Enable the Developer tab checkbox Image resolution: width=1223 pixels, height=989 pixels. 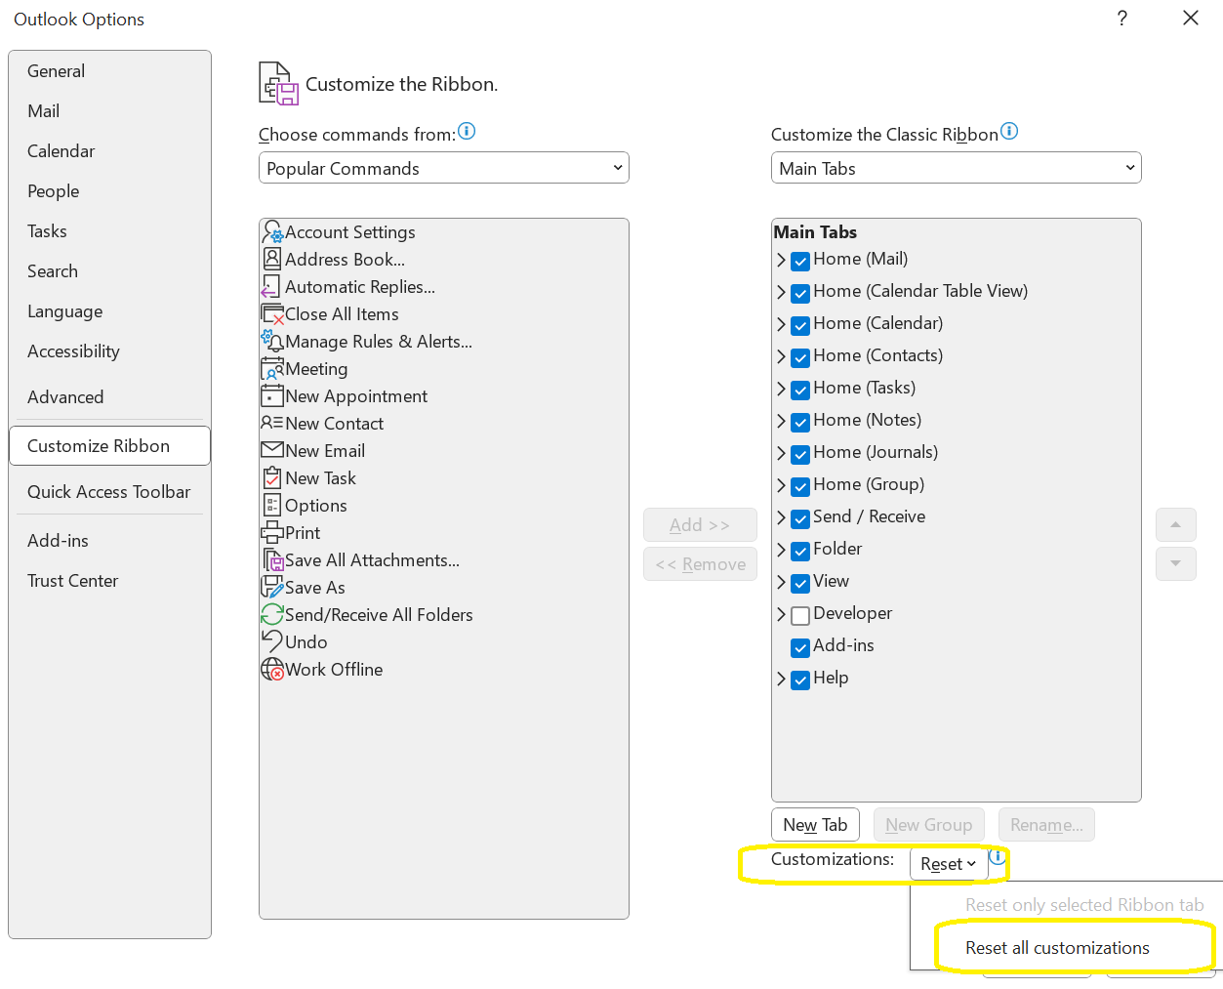[x=799, y=615]
